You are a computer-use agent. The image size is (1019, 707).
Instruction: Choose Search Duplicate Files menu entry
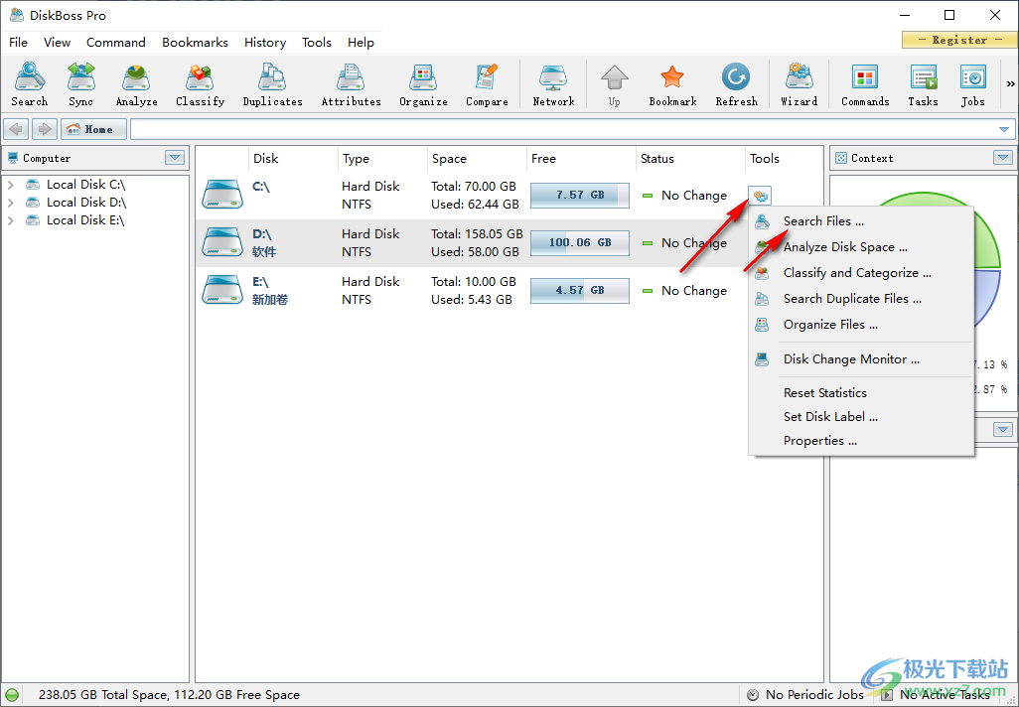pyautogui.click(x=861, y=299)
